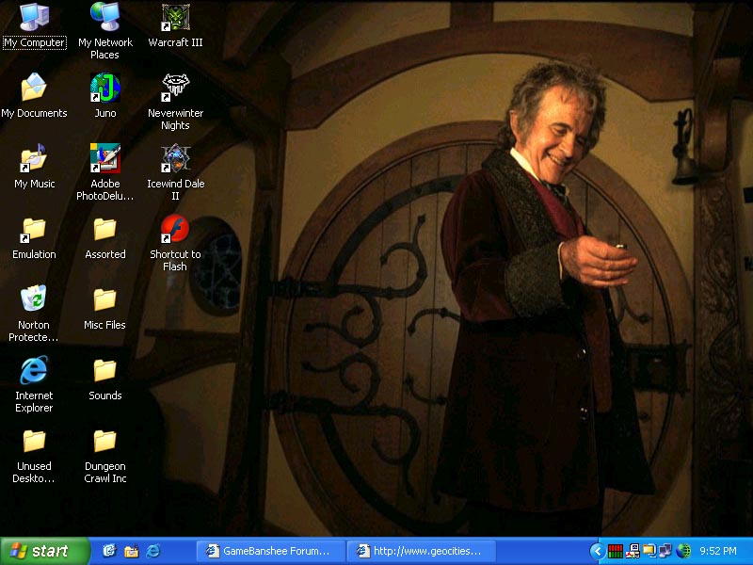Select the Internet Explorer desktop icon
This screenshot has width=753, height=565.
pos(34,384)
